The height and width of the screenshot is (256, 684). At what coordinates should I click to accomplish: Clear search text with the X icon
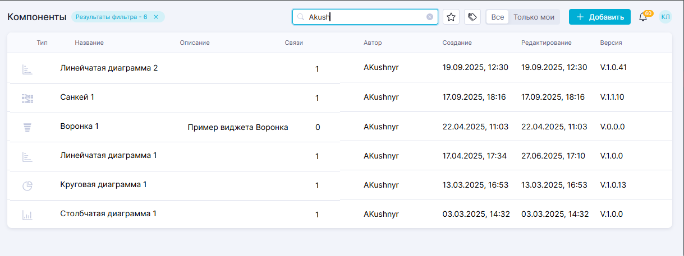click(x=430, y=17)
